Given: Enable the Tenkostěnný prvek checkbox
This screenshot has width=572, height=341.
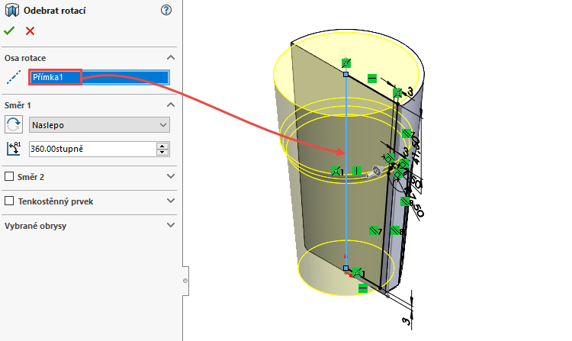Looking at the screenshot, I should click(9, 201).
